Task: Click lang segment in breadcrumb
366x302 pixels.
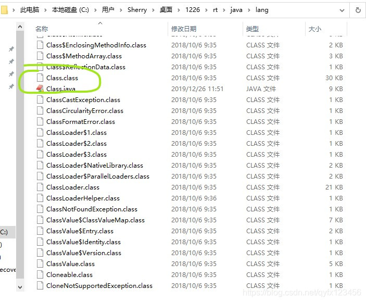Action: click(262, 10)
